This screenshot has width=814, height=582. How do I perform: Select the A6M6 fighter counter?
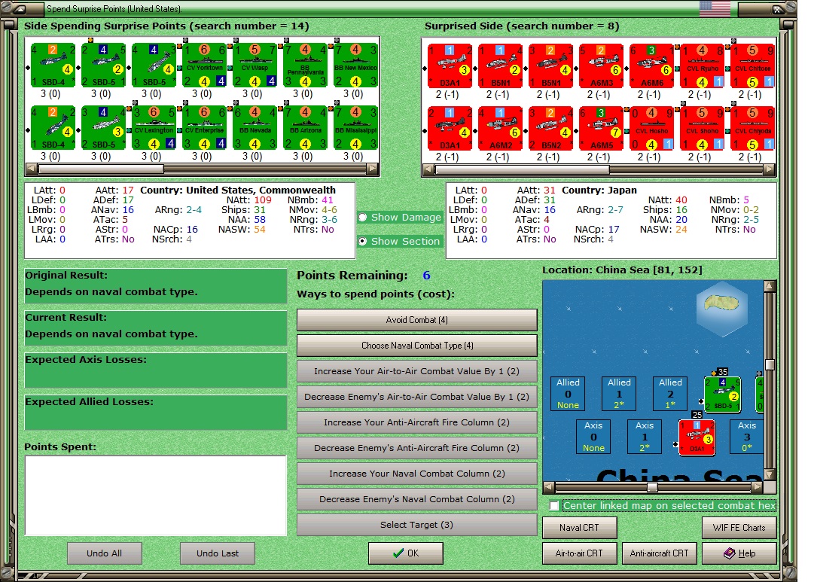click(x=651, y=66)
